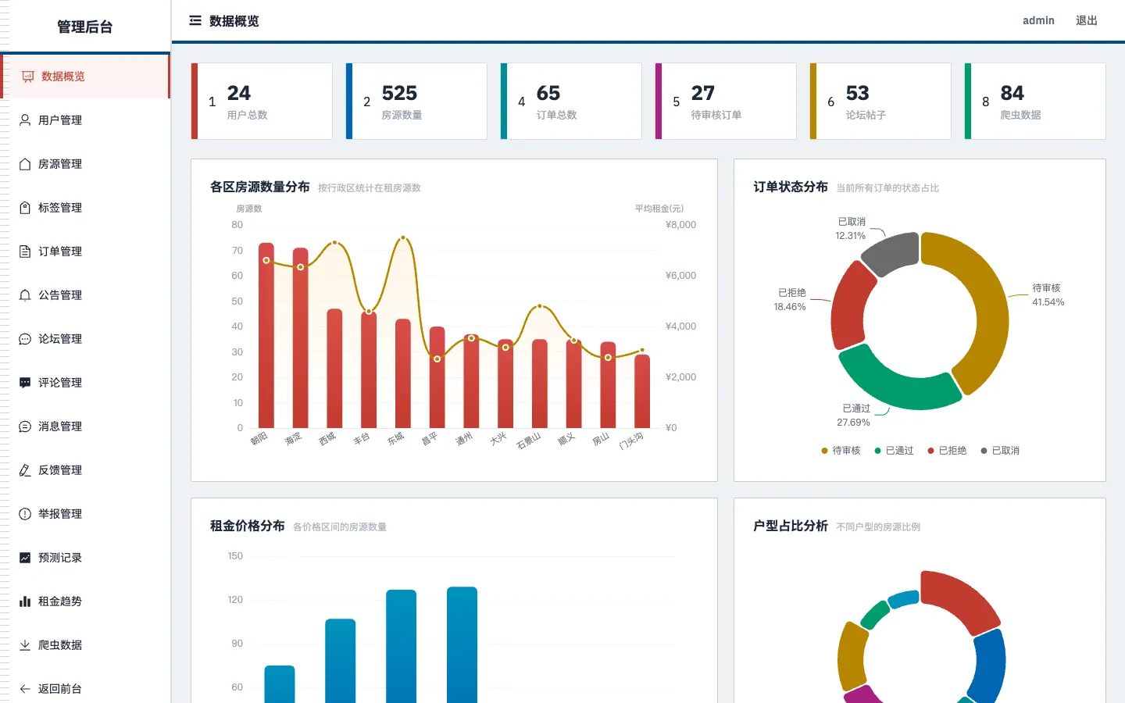Toggle 已拒绝 legend entry

pyautogui.click(x=947, y=451)
